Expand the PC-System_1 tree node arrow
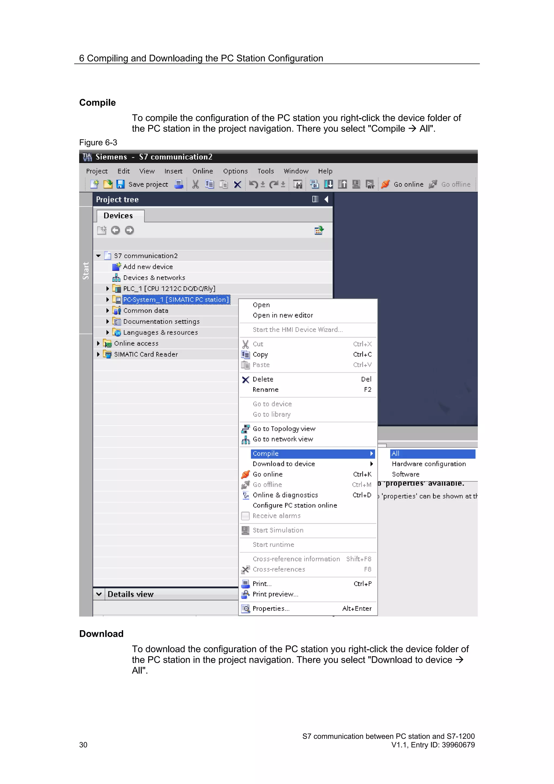The width and height of the screenshot is (554, 784). pyautogui.click(x=107, y=300)
